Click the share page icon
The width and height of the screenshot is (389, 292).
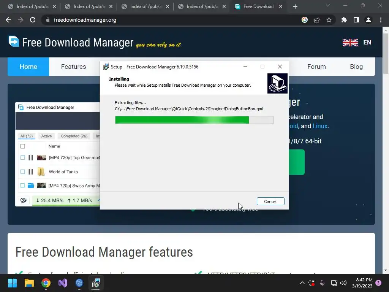coord(317,20)
